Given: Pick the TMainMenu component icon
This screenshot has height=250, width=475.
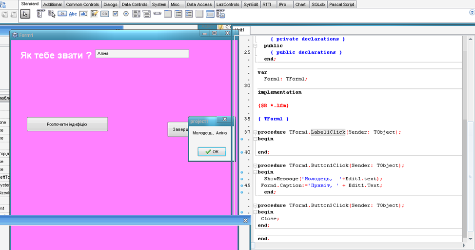Looking at the screenshot, I should coord(40,14).
